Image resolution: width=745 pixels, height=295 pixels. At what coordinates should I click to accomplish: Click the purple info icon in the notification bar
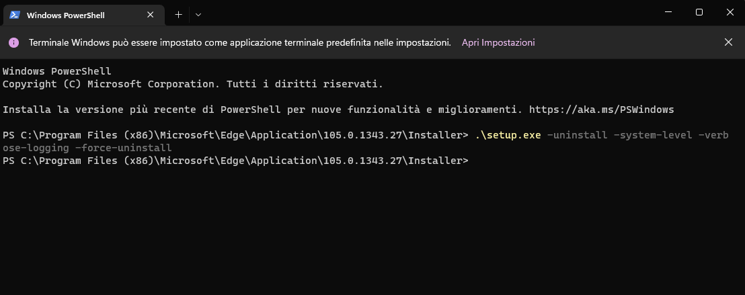[13, 42]
